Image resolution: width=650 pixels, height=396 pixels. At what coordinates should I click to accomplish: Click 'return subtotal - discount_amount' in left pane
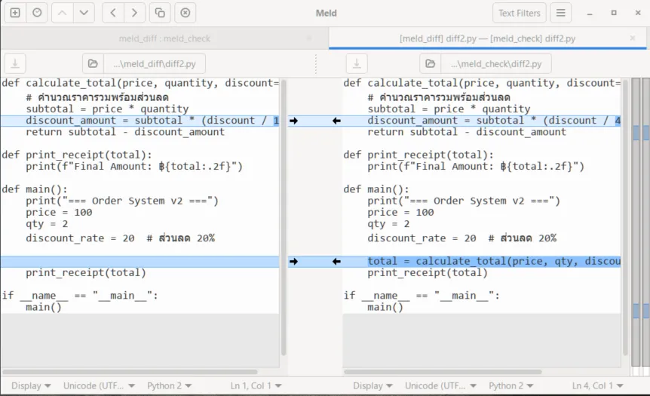pyautogui.click(x=125, y=132)
